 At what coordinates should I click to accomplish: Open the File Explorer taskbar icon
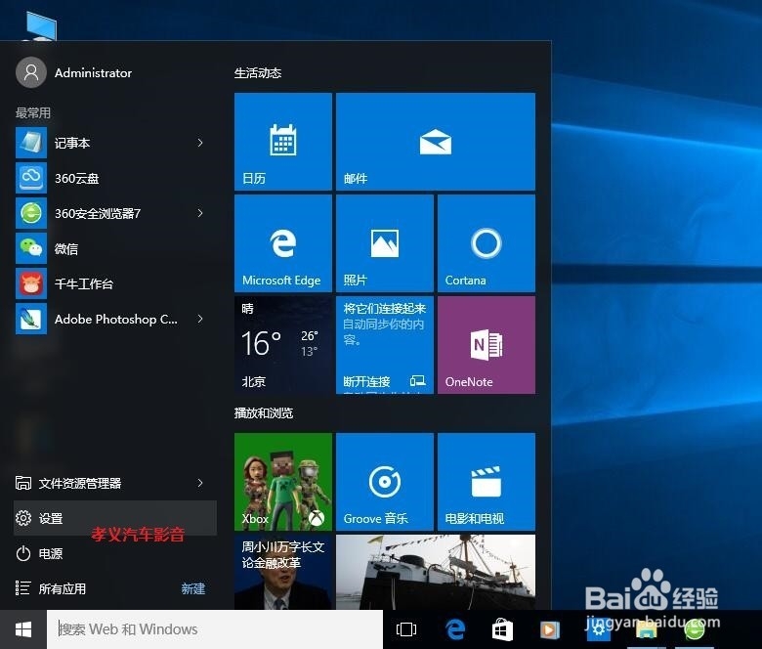647,631
